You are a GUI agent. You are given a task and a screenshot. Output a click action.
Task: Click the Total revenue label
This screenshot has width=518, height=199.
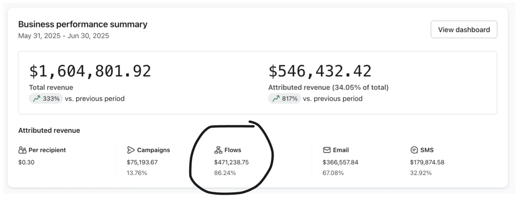[x=51, y=87]
